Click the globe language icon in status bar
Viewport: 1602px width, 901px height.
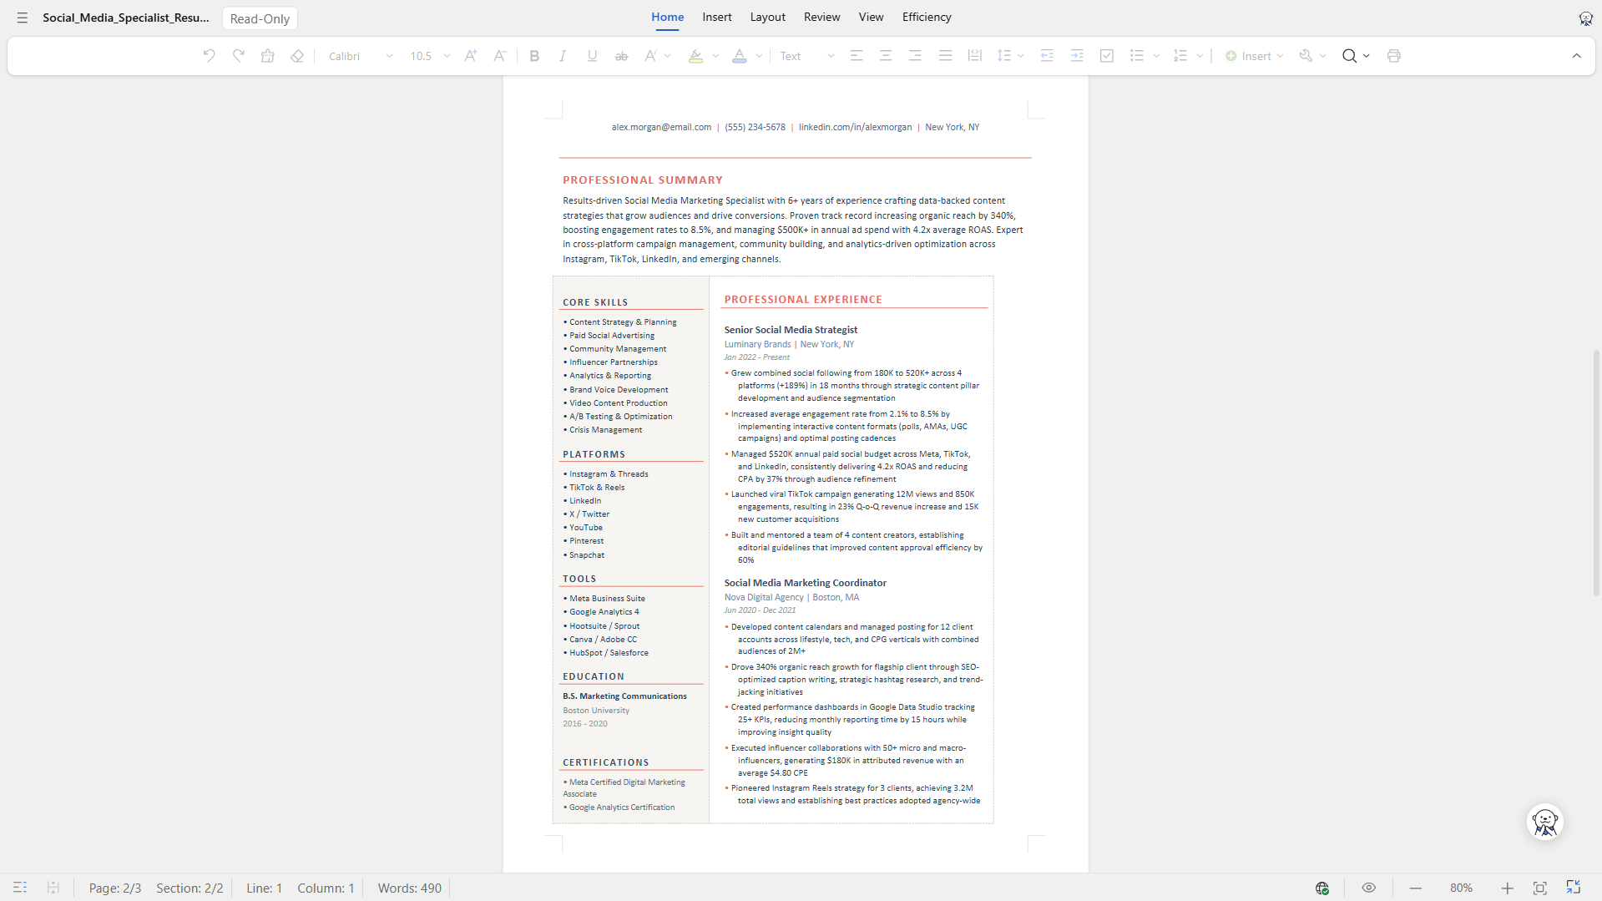[x=1322, y=888]
